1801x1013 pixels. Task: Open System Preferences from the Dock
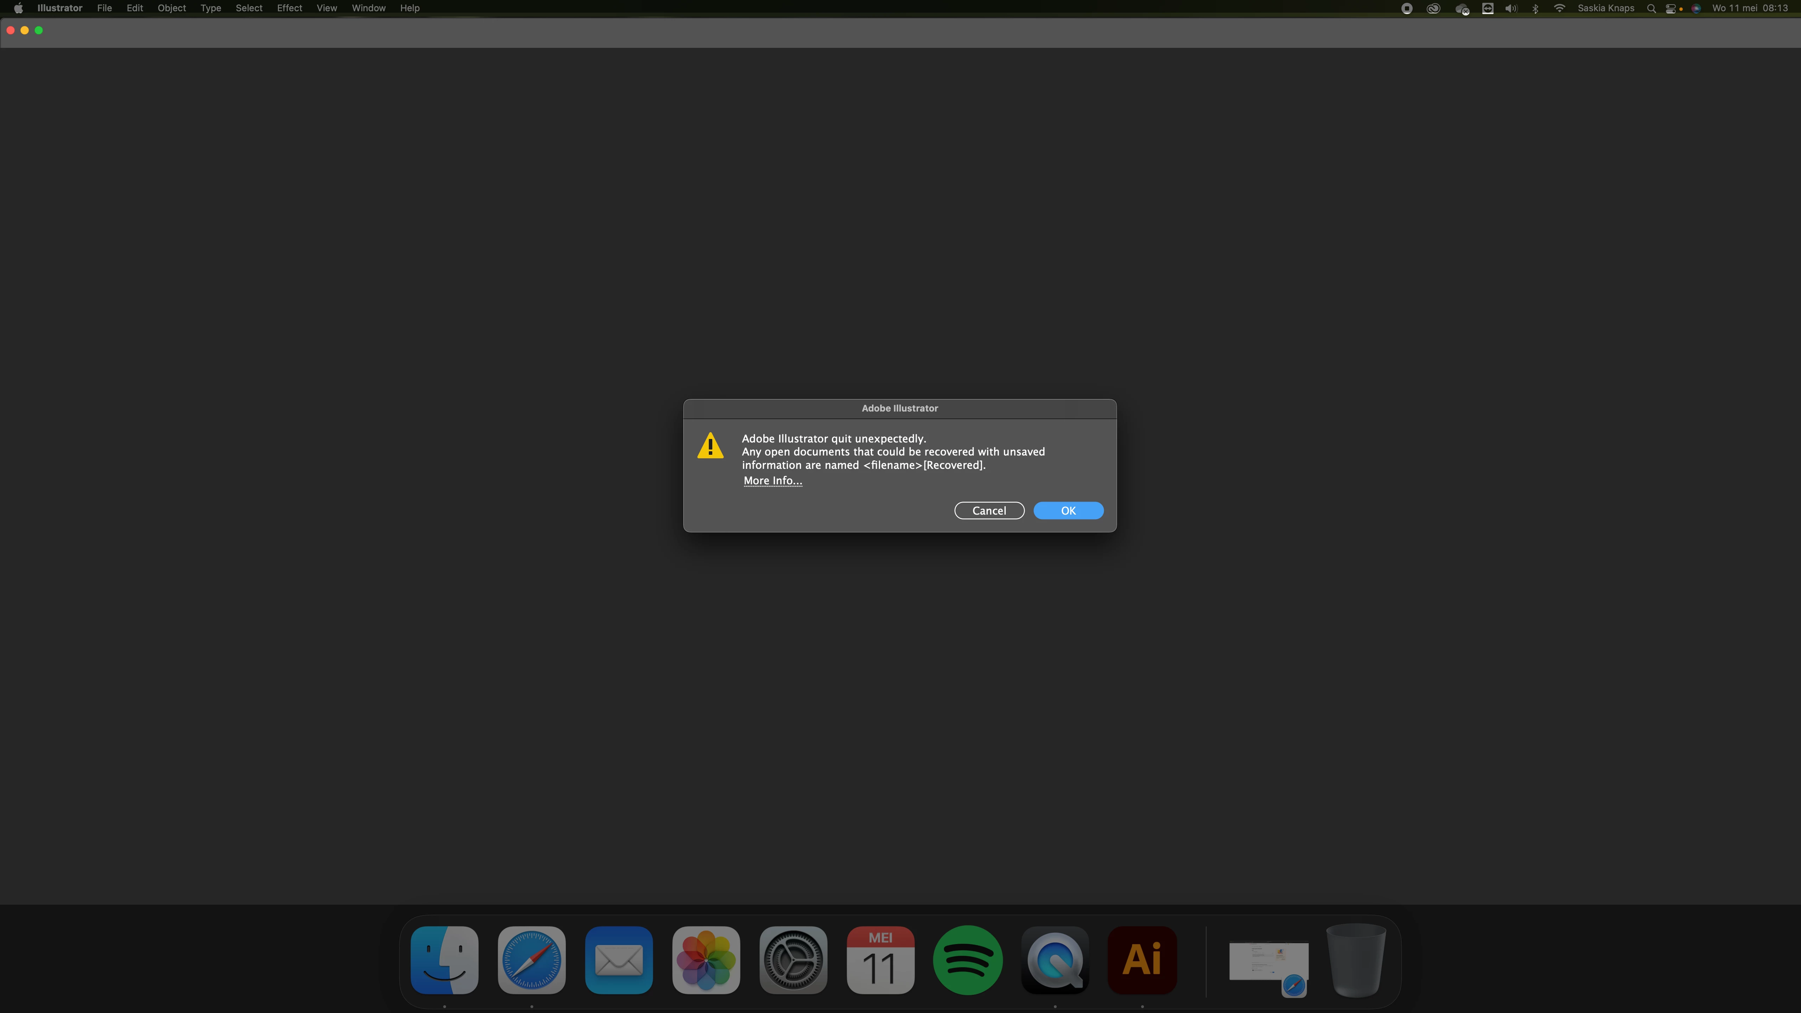pyautogui.click(x=793, y=960)
